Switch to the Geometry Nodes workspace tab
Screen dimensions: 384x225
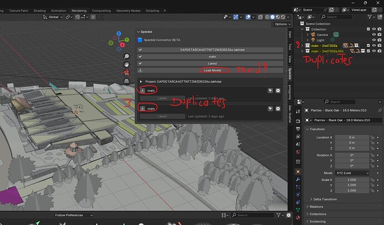(129, 11)
